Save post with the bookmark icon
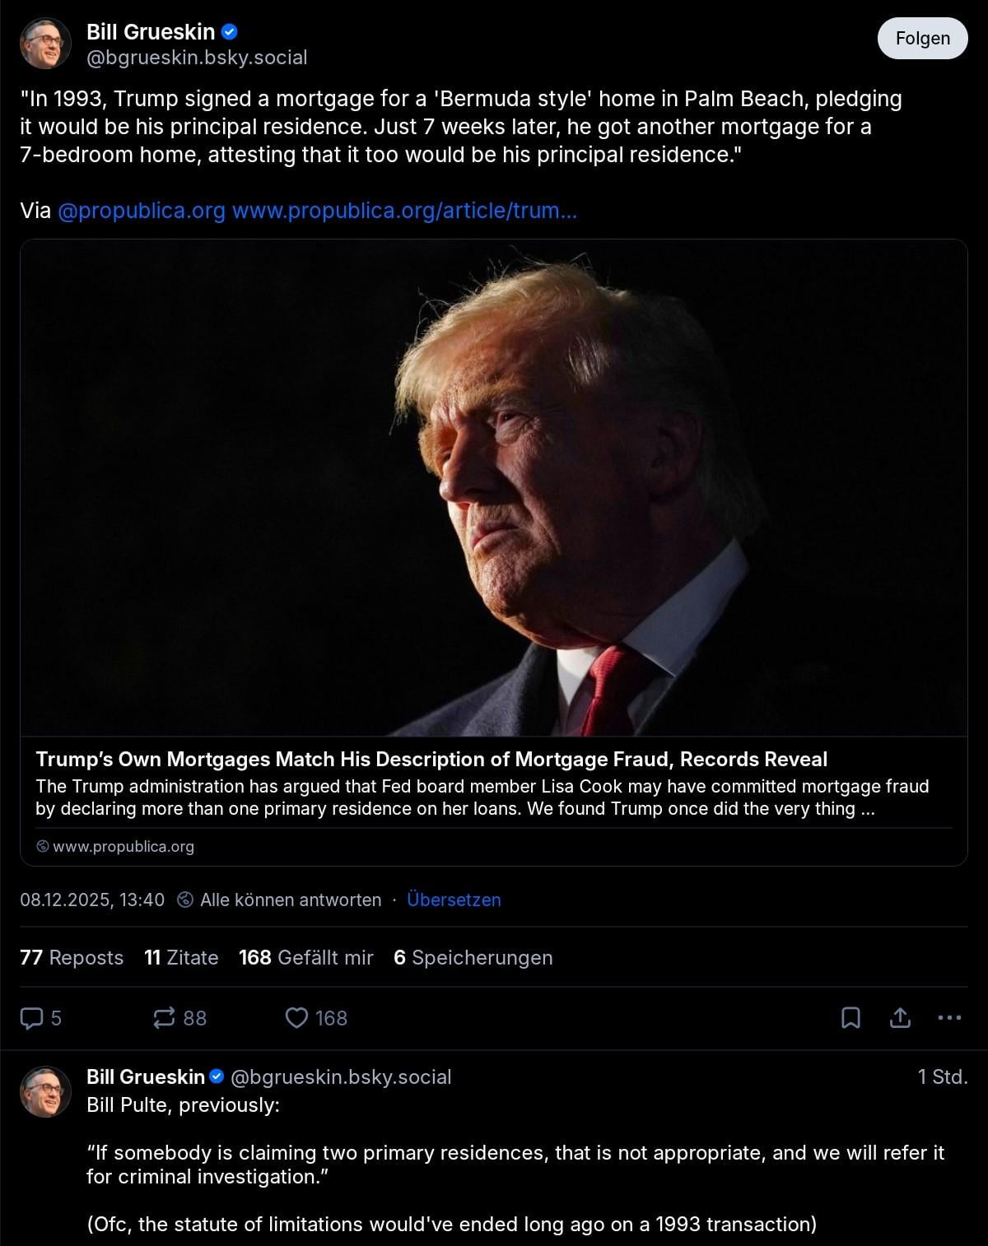 (x=851, y=1018)
